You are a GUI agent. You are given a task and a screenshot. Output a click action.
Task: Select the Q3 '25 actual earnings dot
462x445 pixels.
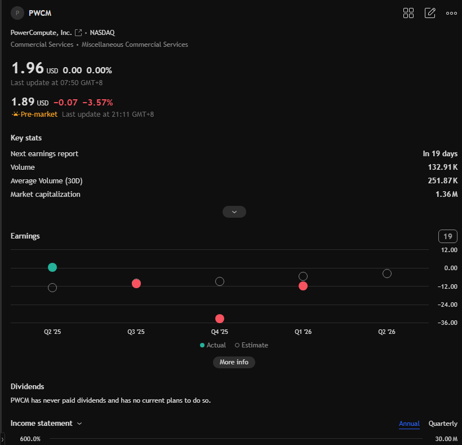pos(136,283)
